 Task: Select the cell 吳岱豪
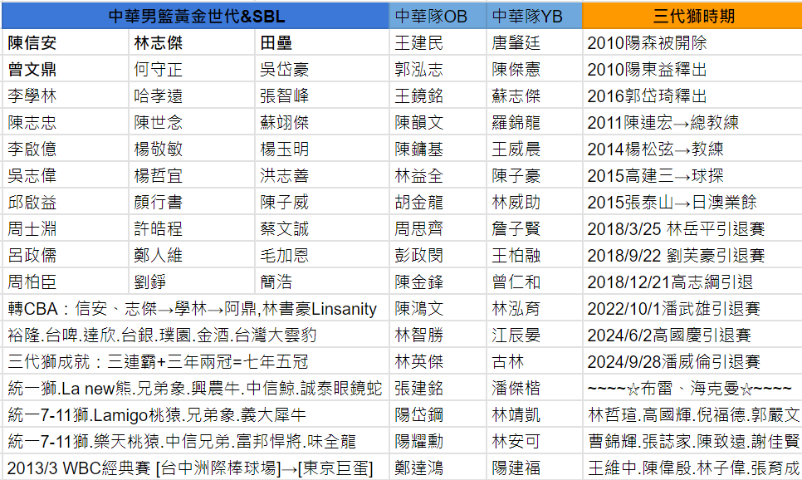[x=322, y=69]
